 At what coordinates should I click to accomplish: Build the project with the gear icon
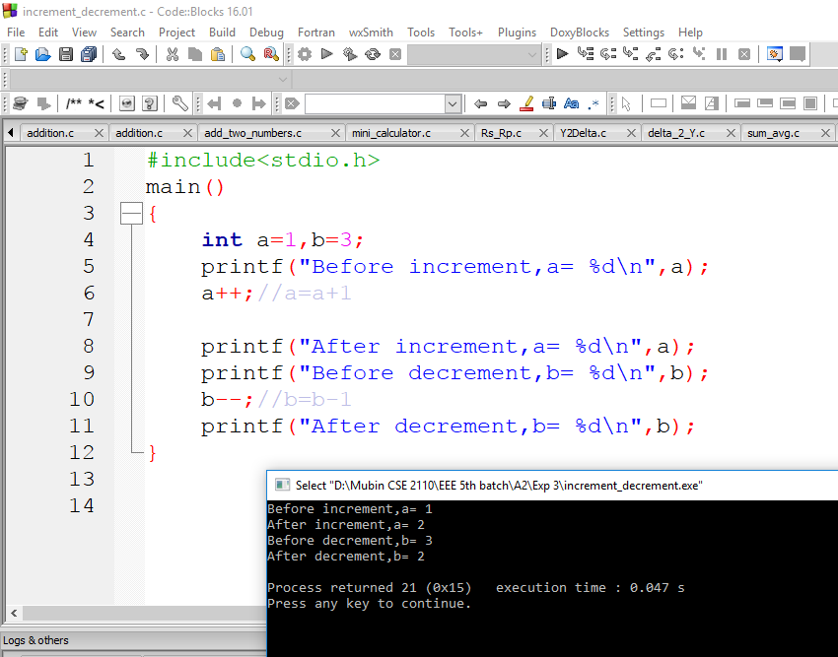point(306,54)
